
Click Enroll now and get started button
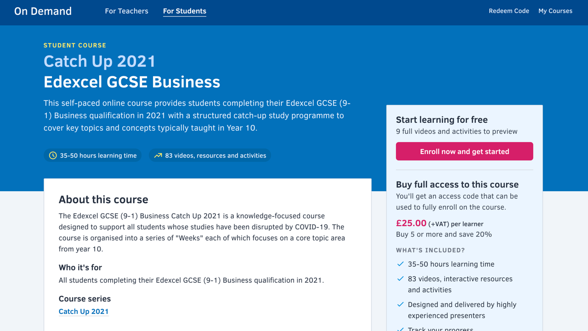pyautogui.click(x=464, y=151)
